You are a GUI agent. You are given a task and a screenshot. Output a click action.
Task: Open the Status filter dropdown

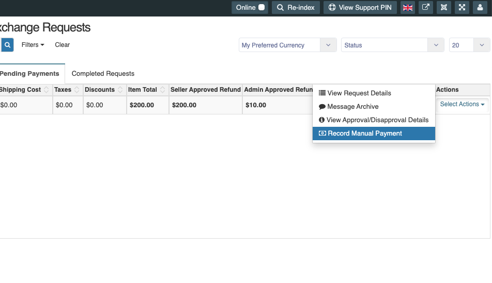coord(393,45)
